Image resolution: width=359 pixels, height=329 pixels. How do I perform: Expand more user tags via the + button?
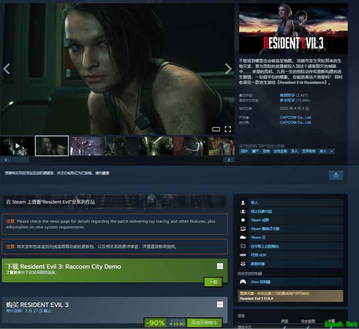[x=331, y=151]
